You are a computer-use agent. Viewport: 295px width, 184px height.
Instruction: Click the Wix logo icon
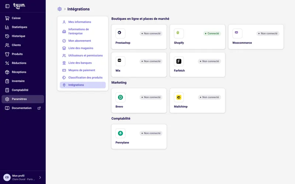click(x=120, y=61)
